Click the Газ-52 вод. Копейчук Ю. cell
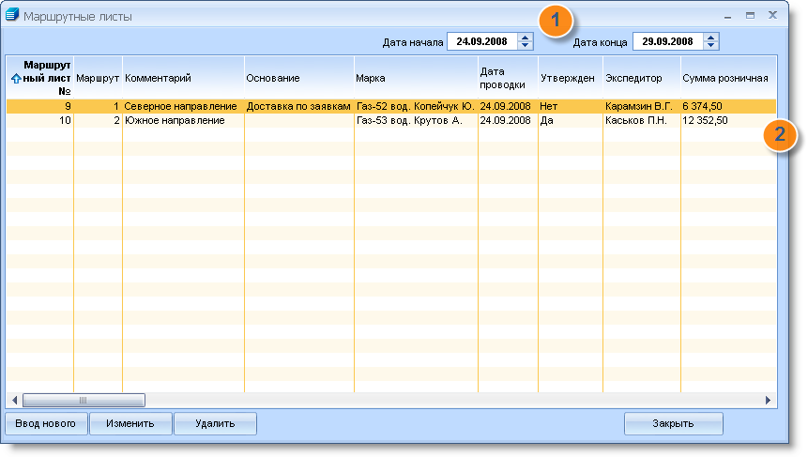 [416, 106]
